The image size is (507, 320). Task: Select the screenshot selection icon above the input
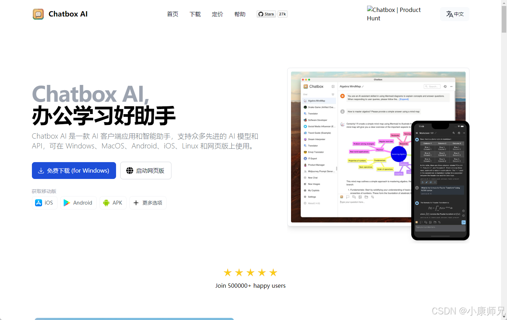tap(348, 197)
